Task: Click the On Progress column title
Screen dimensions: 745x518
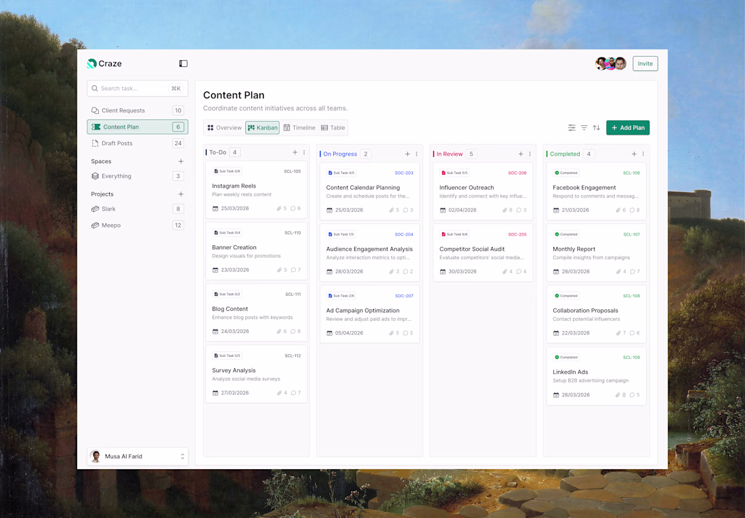Action: (x=340, y=154)
